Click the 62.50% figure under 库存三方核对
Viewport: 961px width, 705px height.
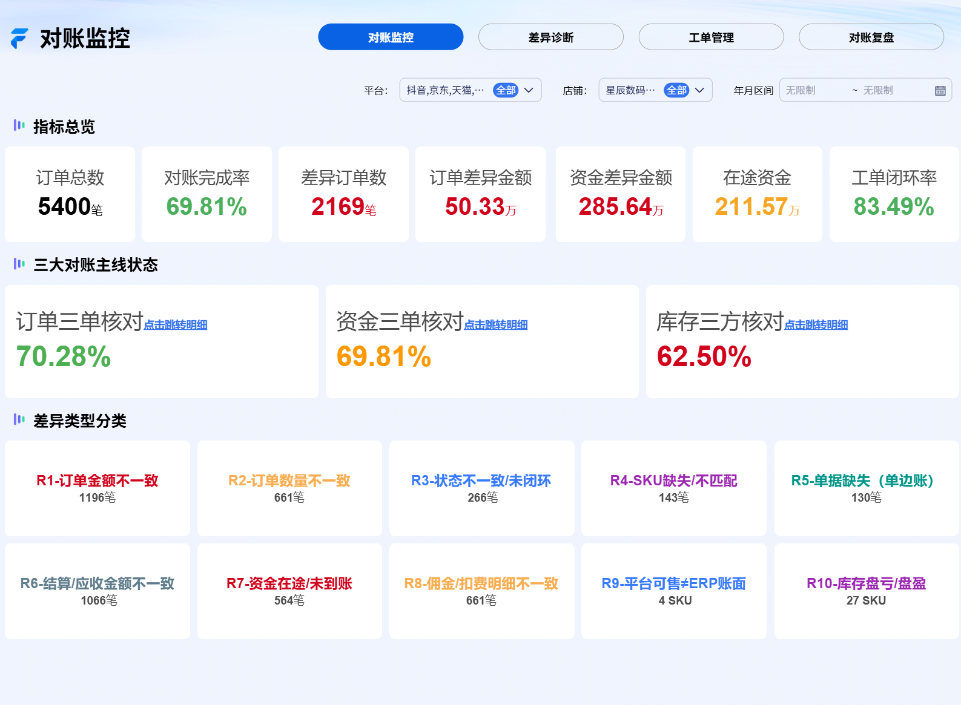(x=704, y=356)
